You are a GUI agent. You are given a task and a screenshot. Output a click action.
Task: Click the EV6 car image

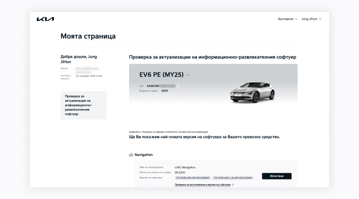tap(252, 91)
